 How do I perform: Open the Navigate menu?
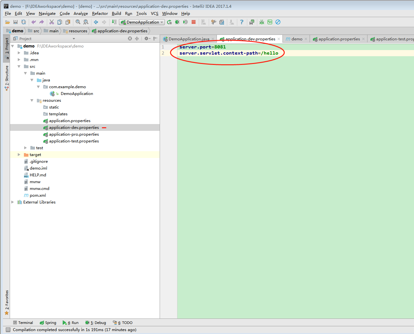(x=47, y=14)
